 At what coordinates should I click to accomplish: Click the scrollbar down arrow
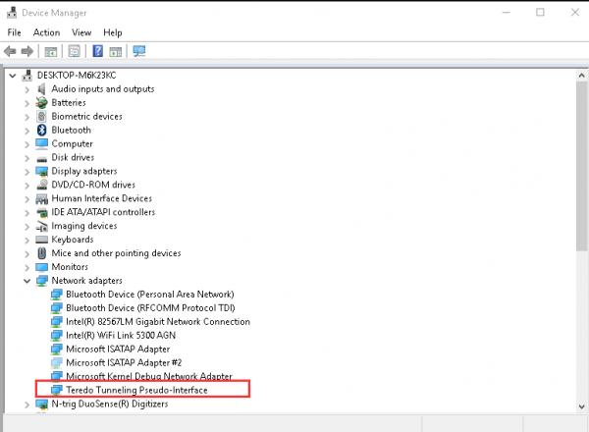[581, 406]
